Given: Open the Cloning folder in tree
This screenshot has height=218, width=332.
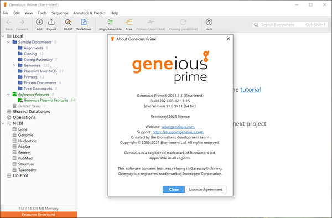Looking at the screenshot, I should click(30, 54).
